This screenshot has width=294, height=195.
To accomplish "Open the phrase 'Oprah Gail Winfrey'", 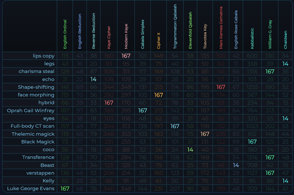I will tap(31, 110).
